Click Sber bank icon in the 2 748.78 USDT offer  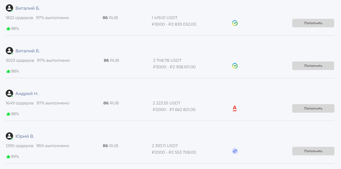[235, 66]
